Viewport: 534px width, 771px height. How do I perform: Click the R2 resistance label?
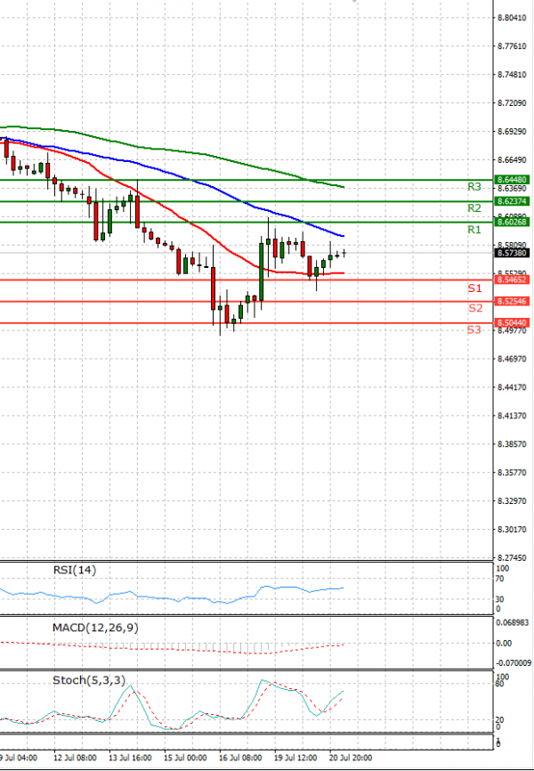(474, 208)
